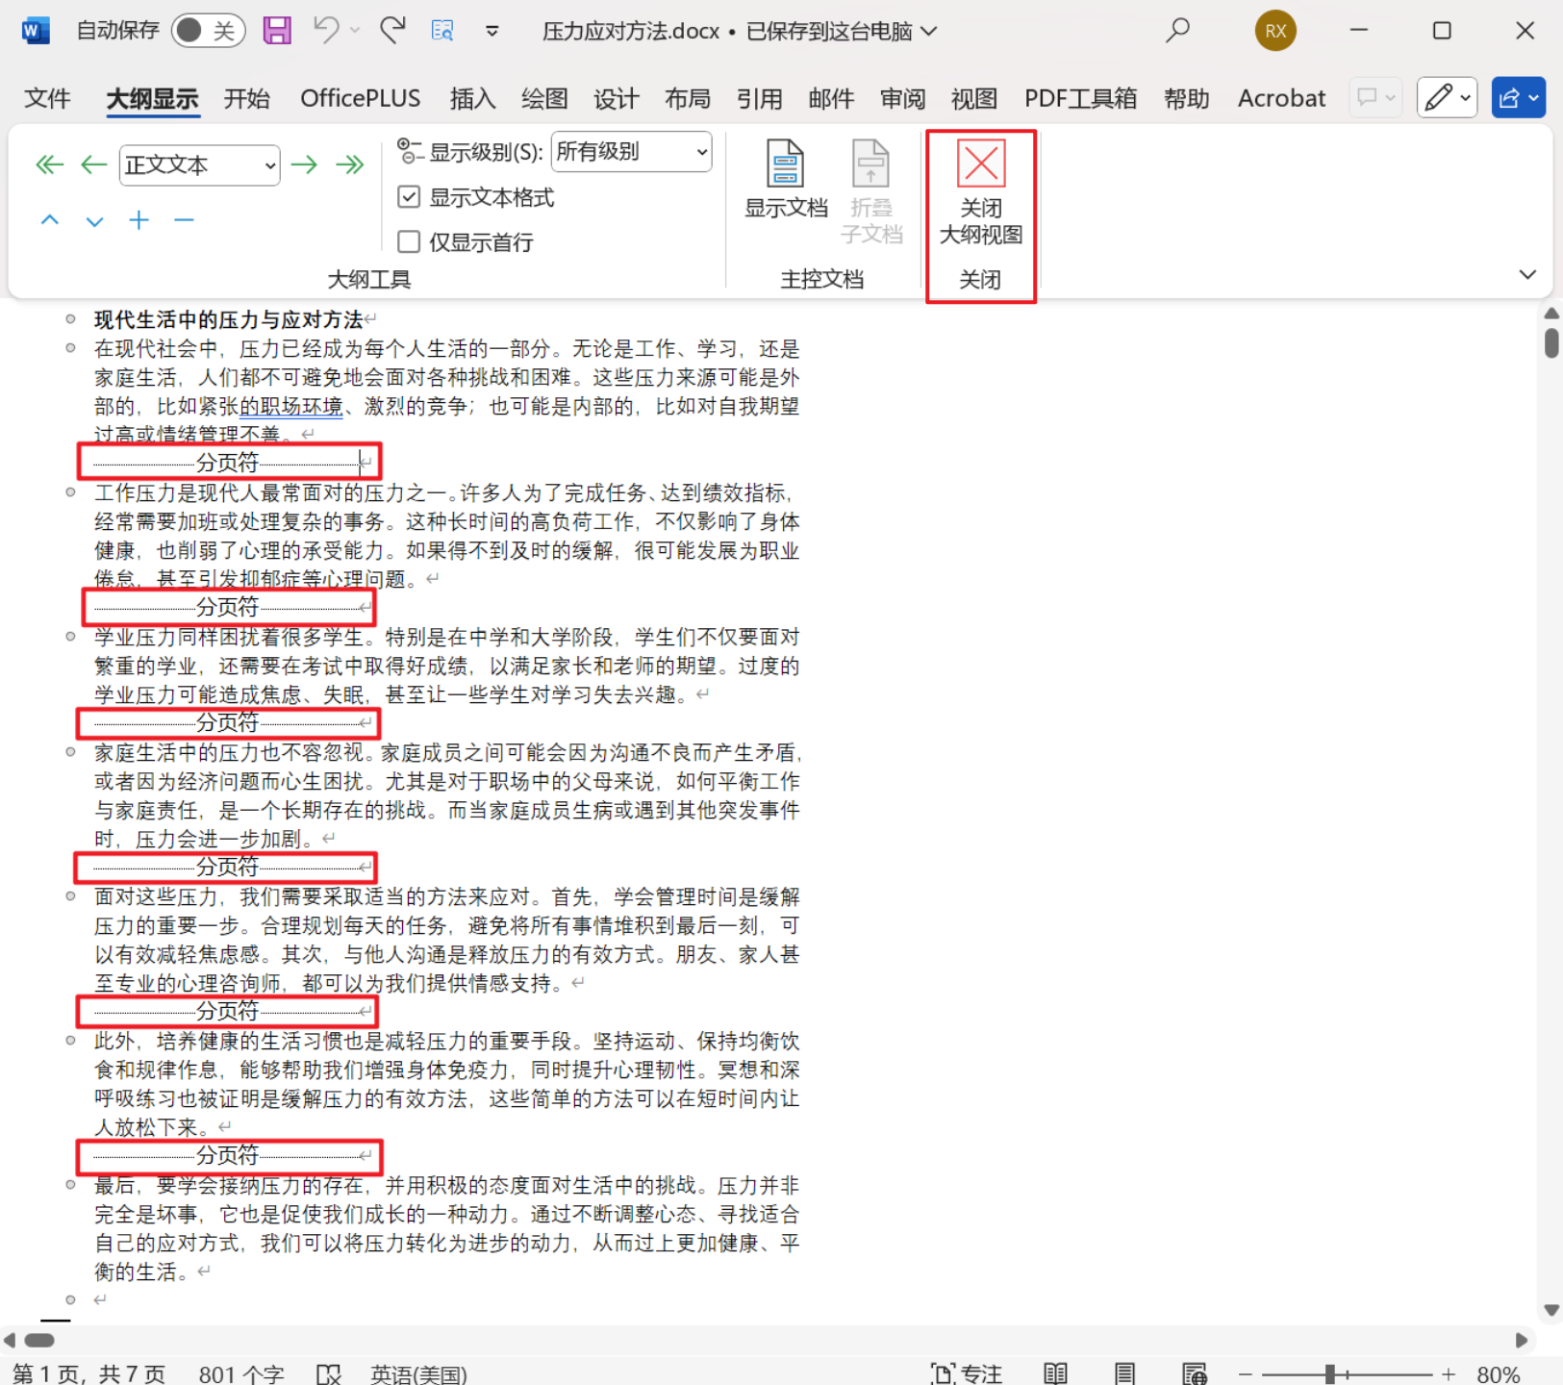
Task: Toggle 自动保存 off switch
Action: point(208,30)
